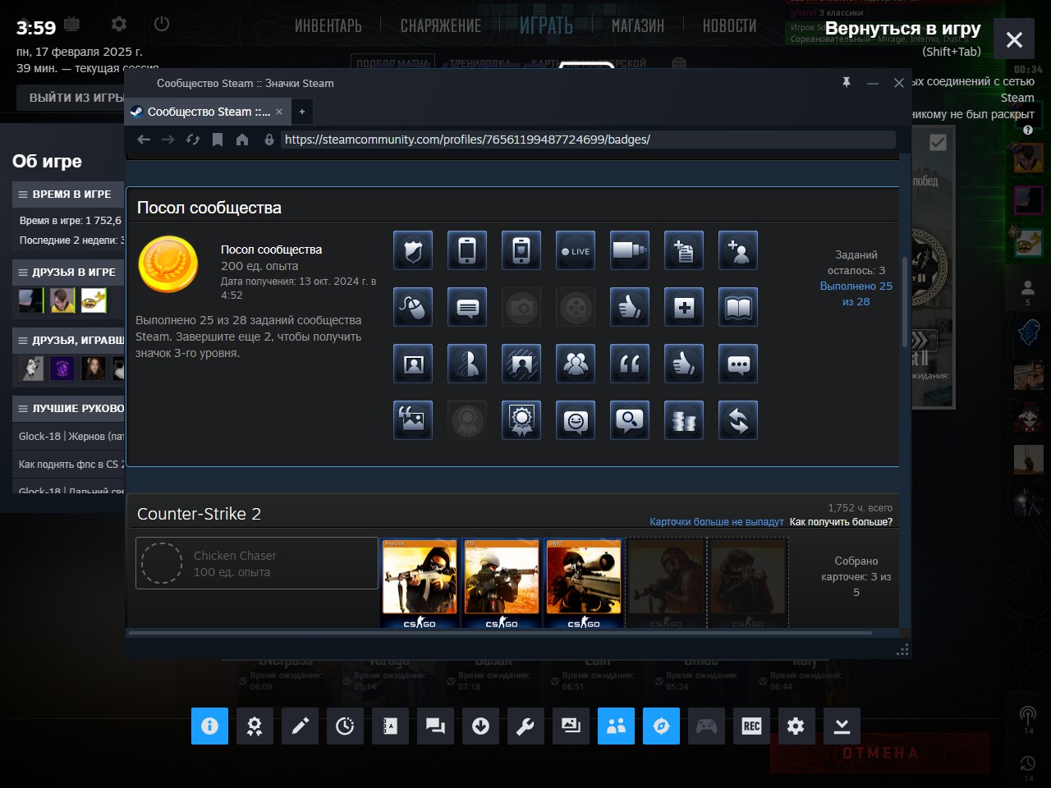The height and width of the screenshot is (788, 1051).
Task: Reload the Steam badges page
Action: click(193, 140)
